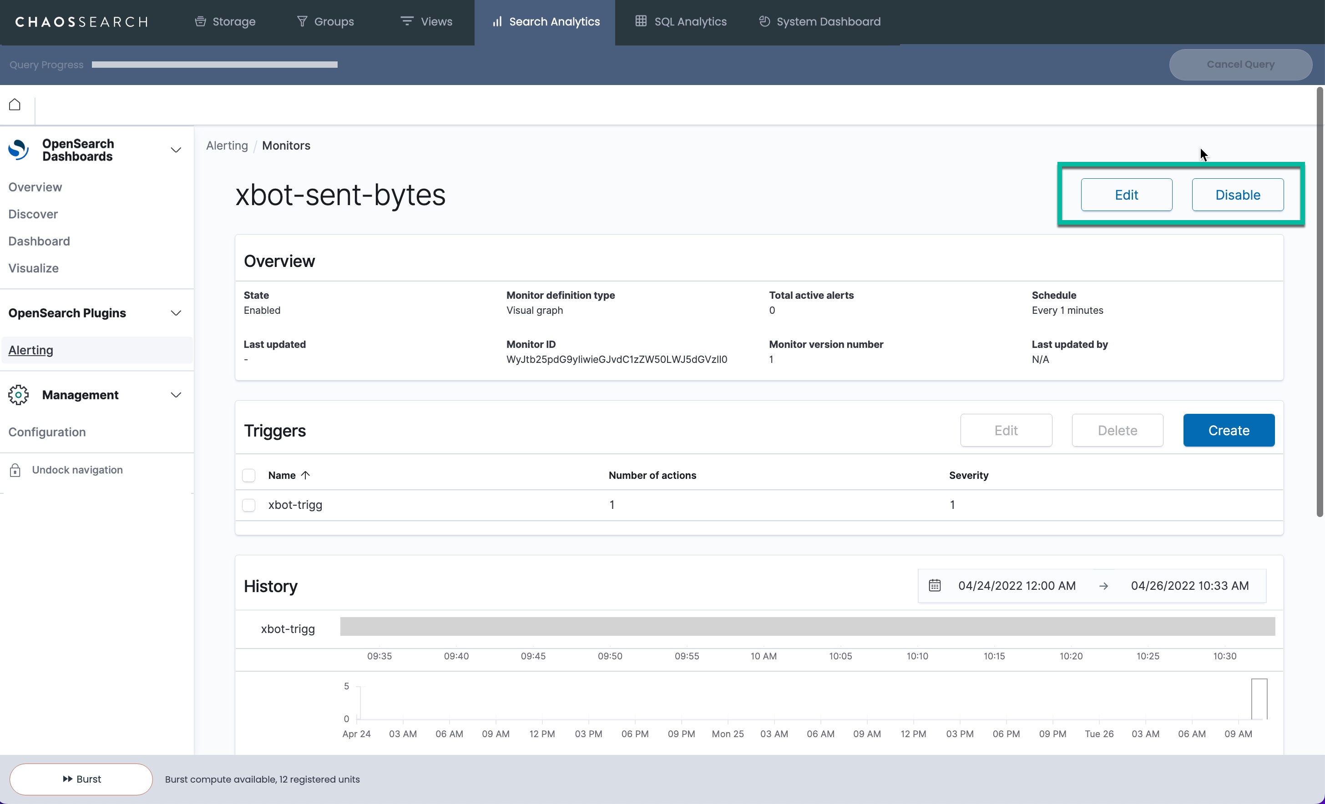Click the Undock navigation lock icon
The height and width of the screenshot is (804, 1325).
pos(15,470)
